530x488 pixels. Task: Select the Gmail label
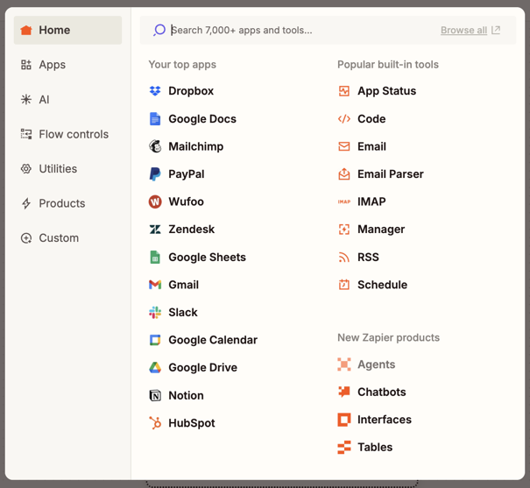pyautogui.click(x=184, y=285)
